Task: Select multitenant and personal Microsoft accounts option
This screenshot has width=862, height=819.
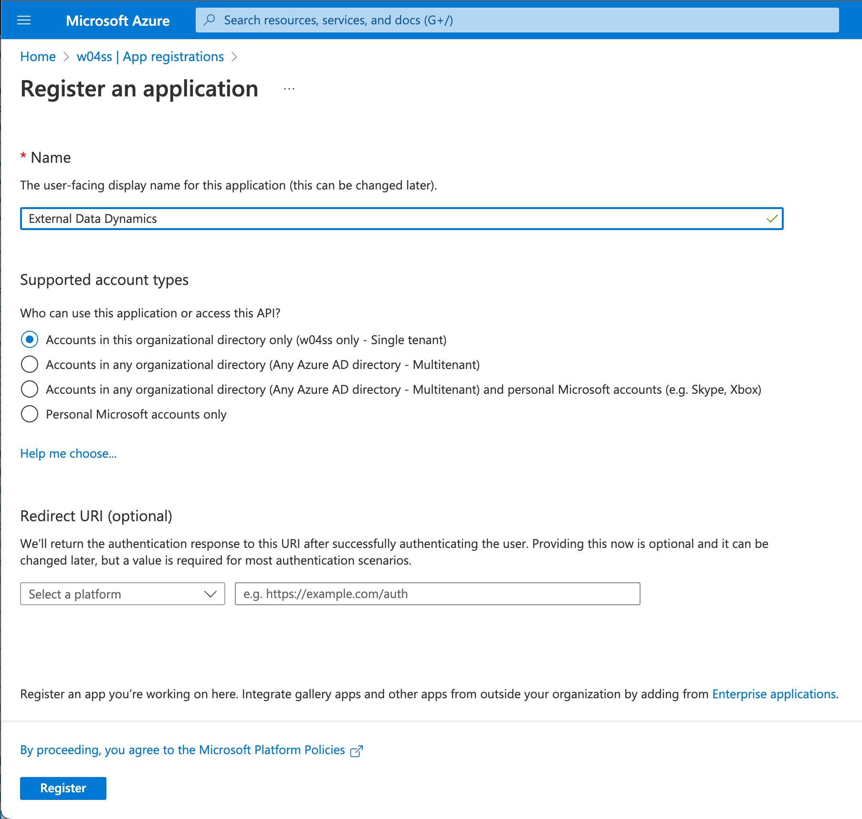Action: 30,389
